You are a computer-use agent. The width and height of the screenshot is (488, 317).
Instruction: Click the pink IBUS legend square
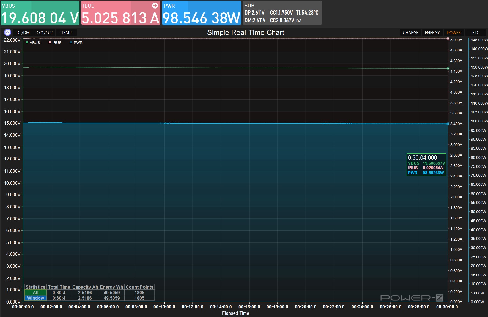pyautogui.click(x=50, y=43)
